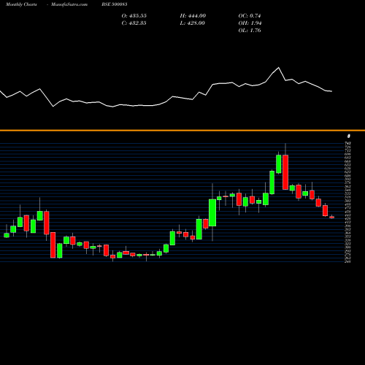Open the MunafaSutra.com label

(x=69, y=4)
